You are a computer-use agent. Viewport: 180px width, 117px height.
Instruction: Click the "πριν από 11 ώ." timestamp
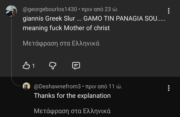tap(104, 87)
